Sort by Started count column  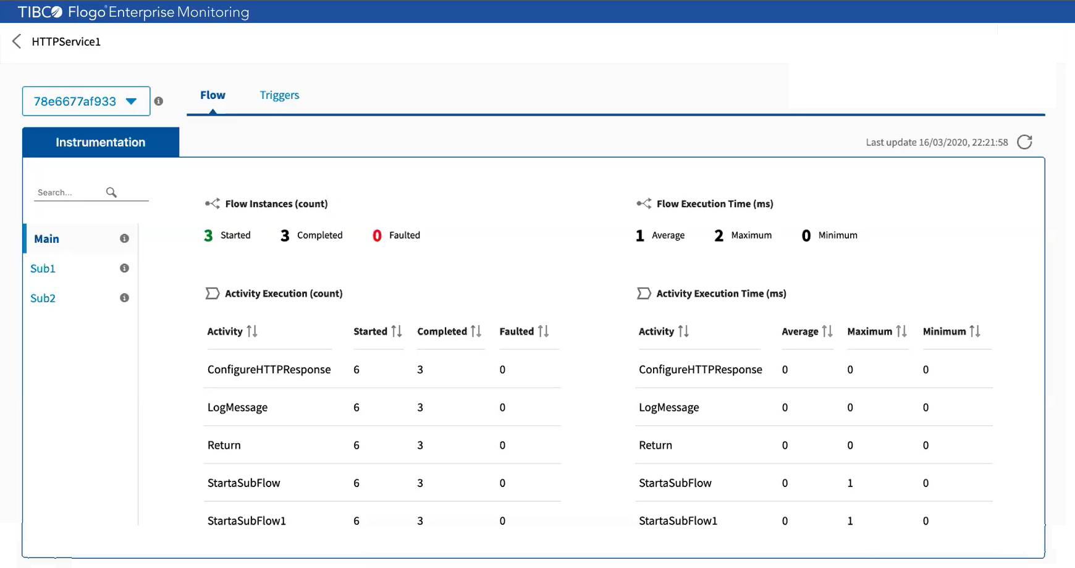coord(397,331)
